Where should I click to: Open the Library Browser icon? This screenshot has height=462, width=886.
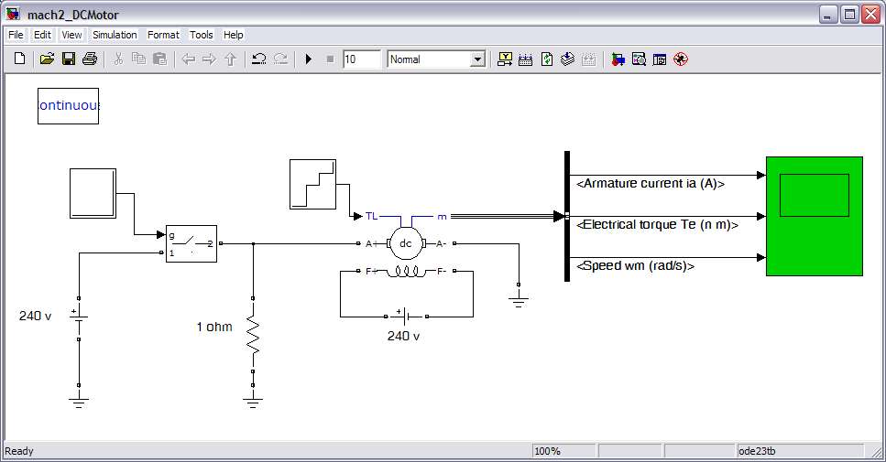[x=618, y=59]
